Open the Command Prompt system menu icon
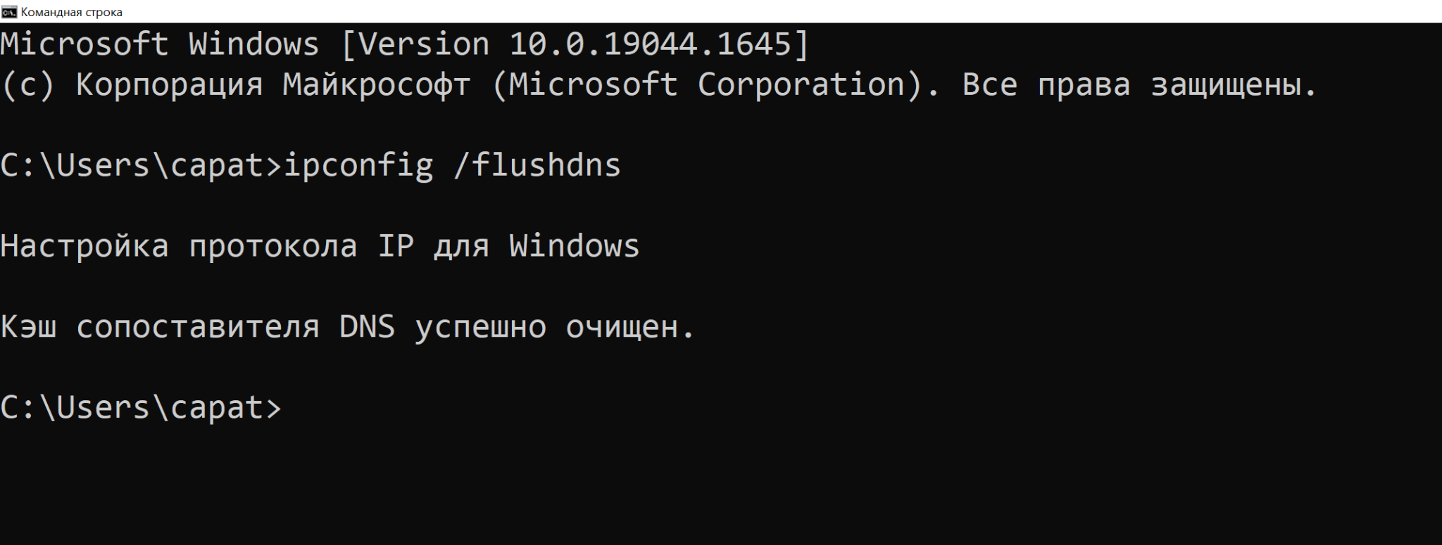1442x545 pixels. 9,12
